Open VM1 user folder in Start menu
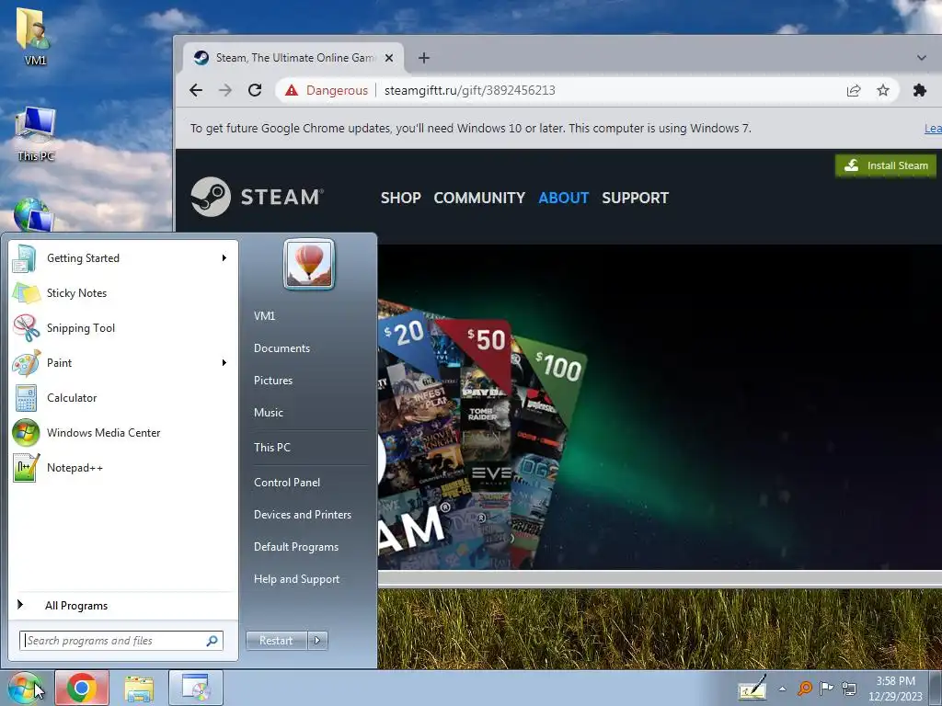The height and width of the screenshot is (706, 942). 264,316
